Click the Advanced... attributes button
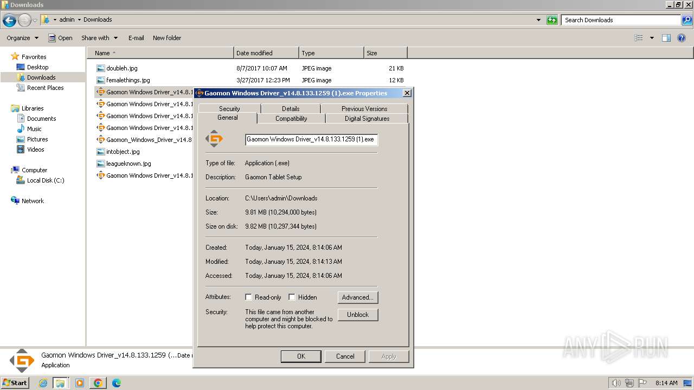This screenshot has height=390, width=694. point(358,297)
